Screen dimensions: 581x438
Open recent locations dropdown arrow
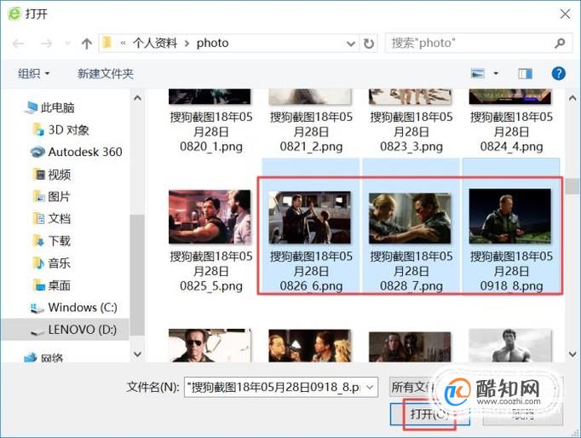tap(67, 43)
